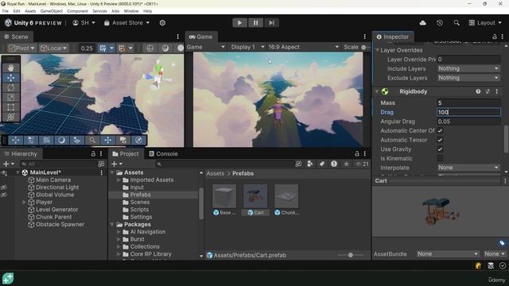Open the Pivot handle position dropdown
509x286 pixels.
tap(21, 48)
